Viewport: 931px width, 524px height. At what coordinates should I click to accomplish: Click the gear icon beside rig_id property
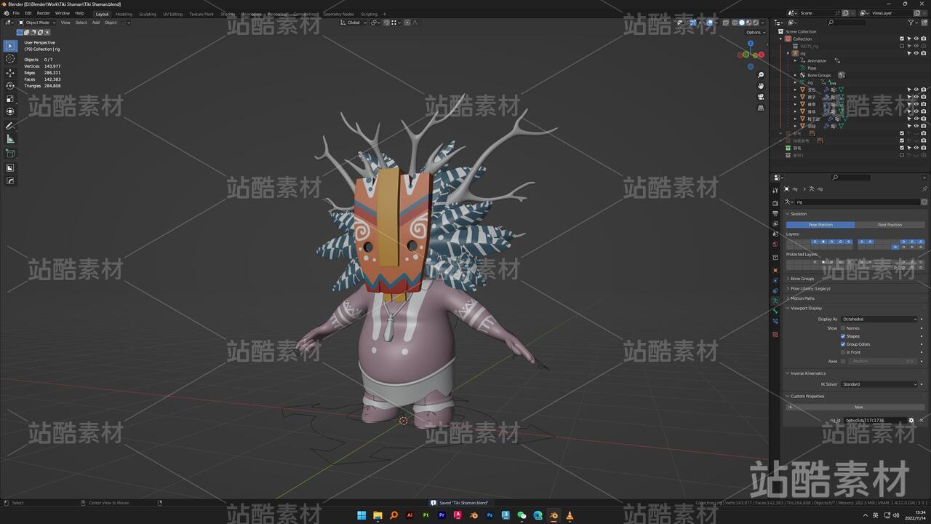pyautogui.click(x=911, y=420)
